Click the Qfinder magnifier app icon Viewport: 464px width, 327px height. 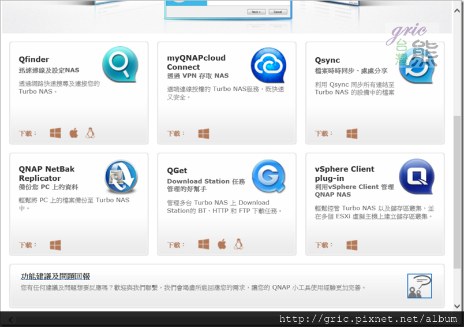pyautogui.click(x=120, y=64)
